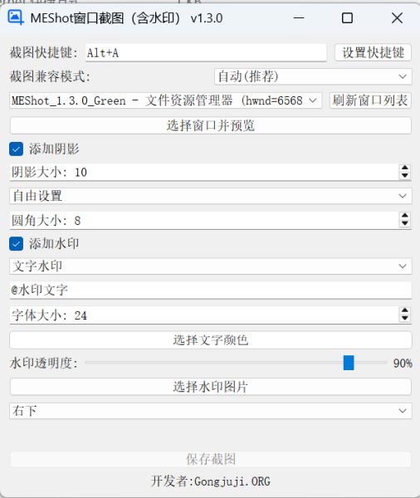The height and width of the screenshot is (498, 420).
Task: Increase font size with up arrow
Action: 405,310
